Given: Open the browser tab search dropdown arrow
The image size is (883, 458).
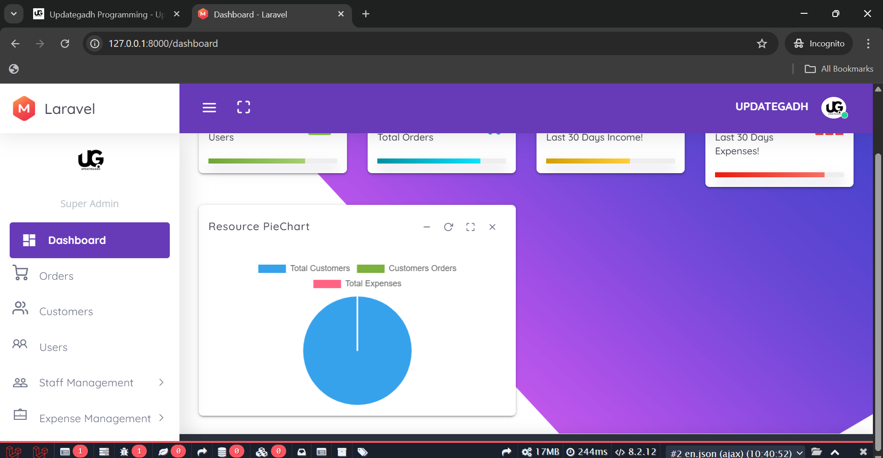Looking at the screenshot, I should click(x=14, y=14).
